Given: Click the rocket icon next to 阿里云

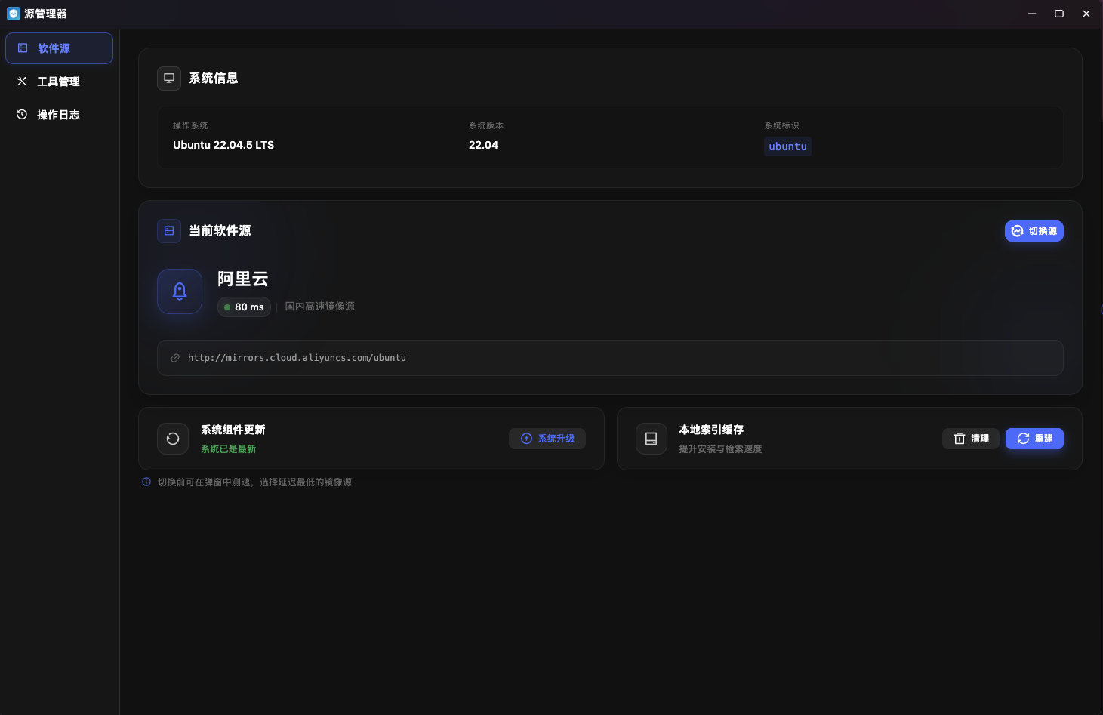Looking at the screenshot, I should 180,291.
